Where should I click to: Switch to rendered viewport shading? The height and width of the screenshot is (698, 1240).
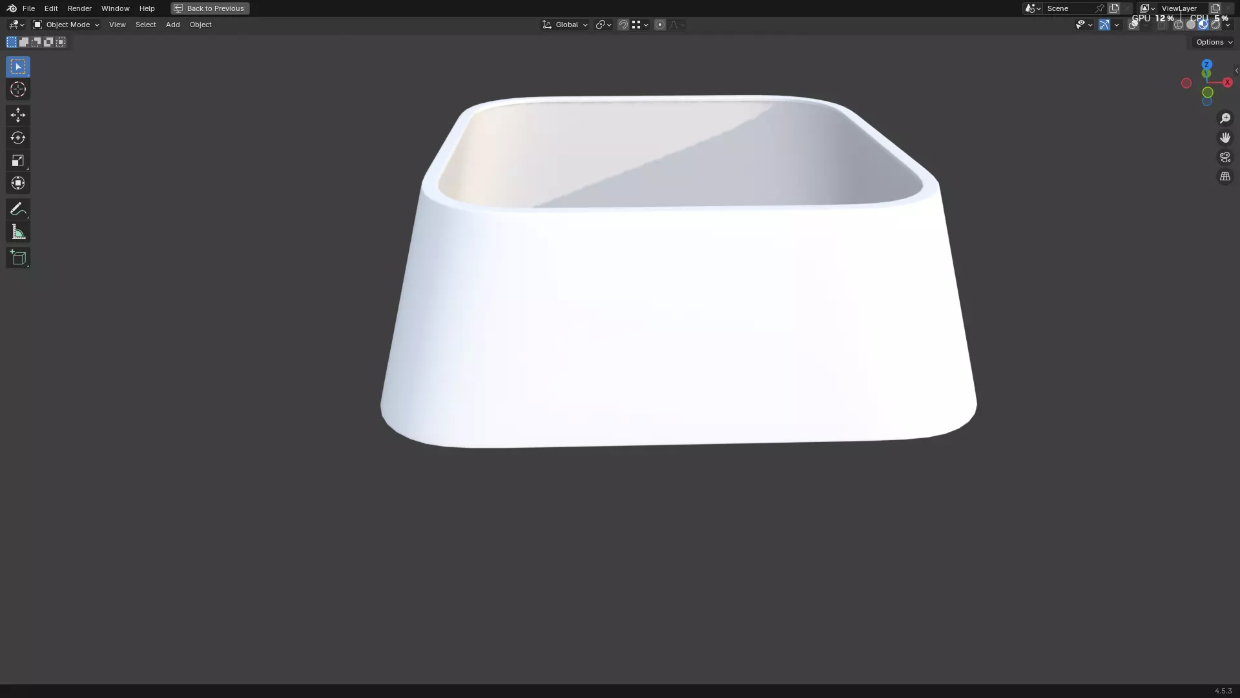click(x=1215, y=25)
